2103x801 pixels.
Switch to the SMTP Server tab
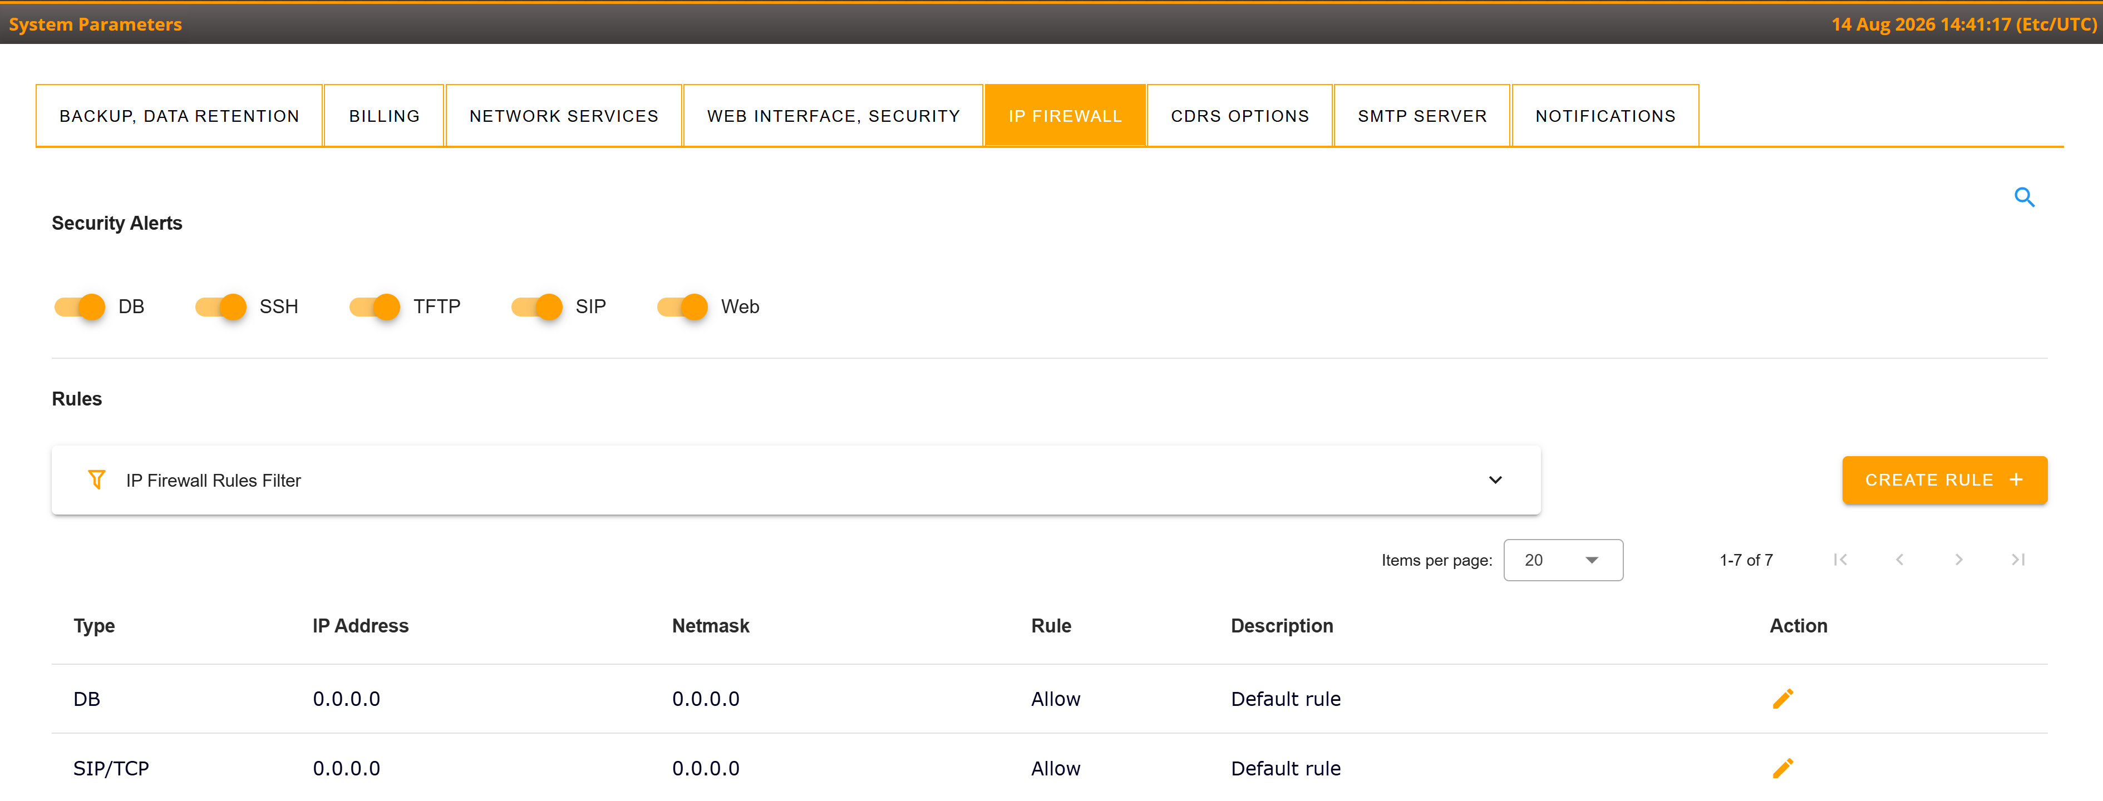(x=1422, y=116)
